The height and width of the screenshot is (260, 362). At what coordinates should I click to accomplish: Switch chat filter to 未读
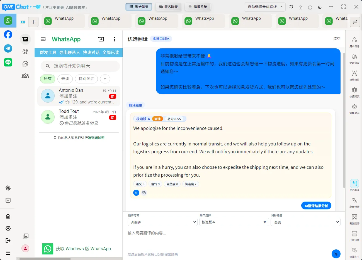coord(65,79)
